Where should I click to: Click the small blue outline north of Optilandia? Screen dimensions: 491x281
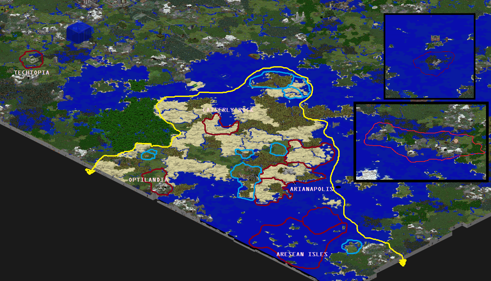tap(149, 154)
